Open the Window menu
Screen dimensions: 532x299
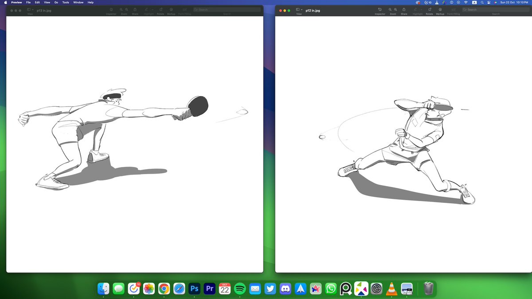click(78, 2)
